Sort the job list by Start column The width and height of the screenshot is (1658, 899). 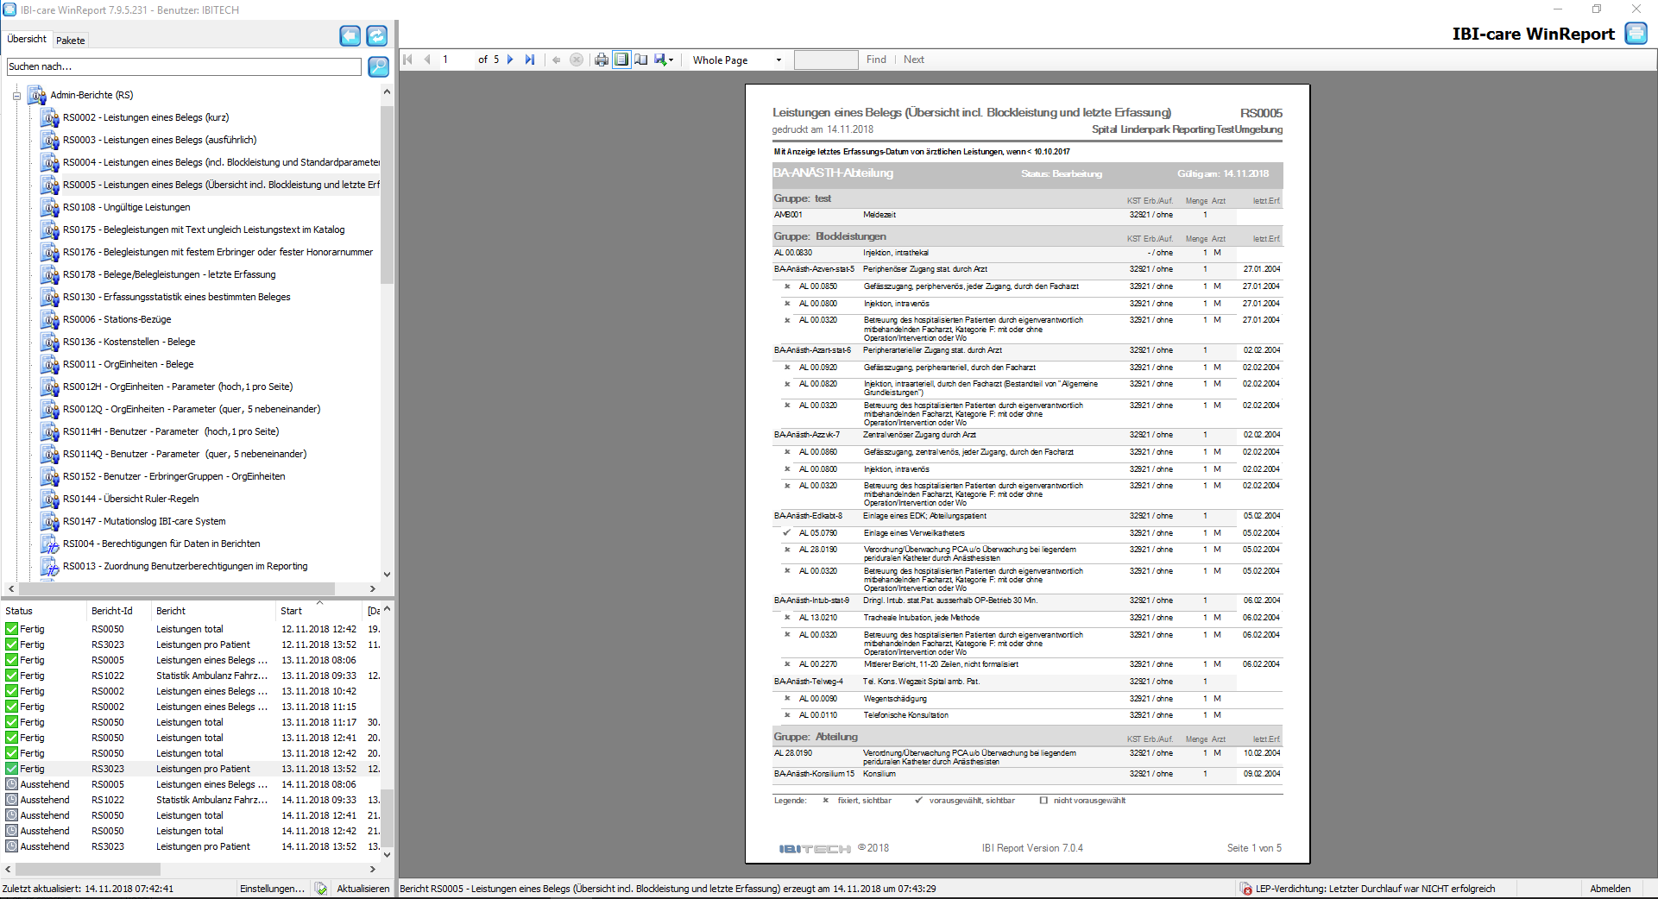292,611
